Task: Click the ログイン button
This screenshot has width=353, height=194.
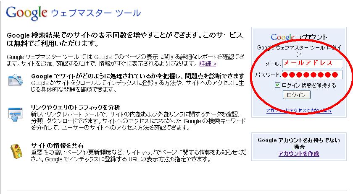Action: click(x=297, y=95)
